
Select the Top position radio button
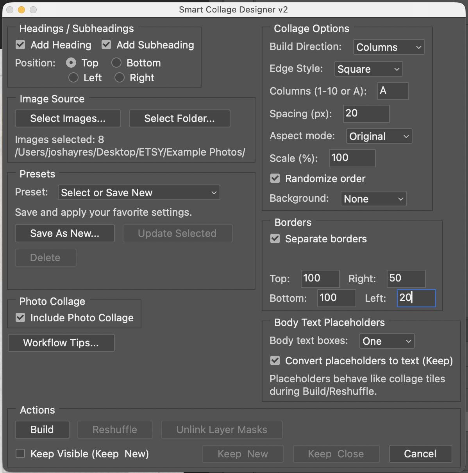[71, 63]
